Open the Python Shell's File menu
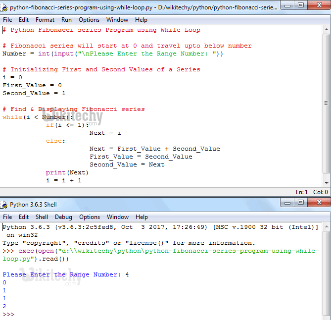The height and width of the screenshot is (326, 331). coord(8,217)
